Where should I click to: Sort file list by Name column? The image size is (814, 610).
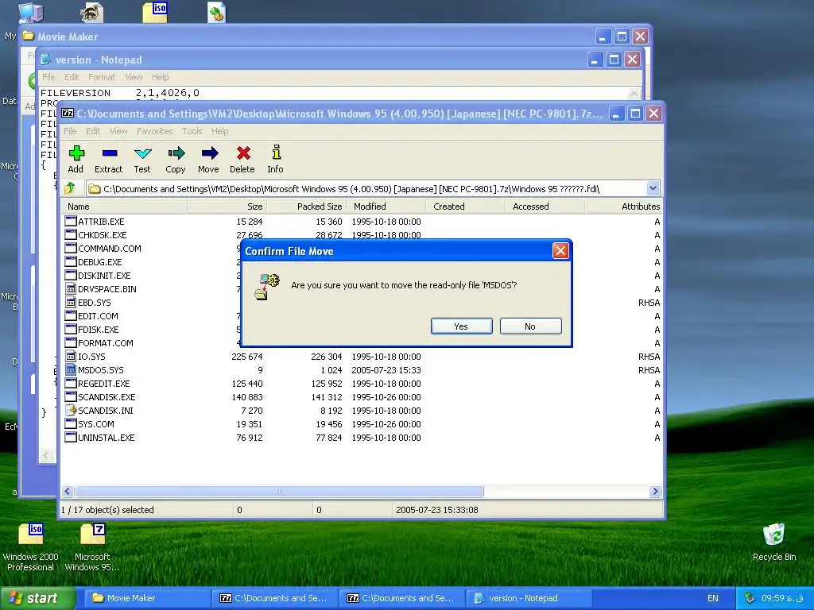point(124,207)
